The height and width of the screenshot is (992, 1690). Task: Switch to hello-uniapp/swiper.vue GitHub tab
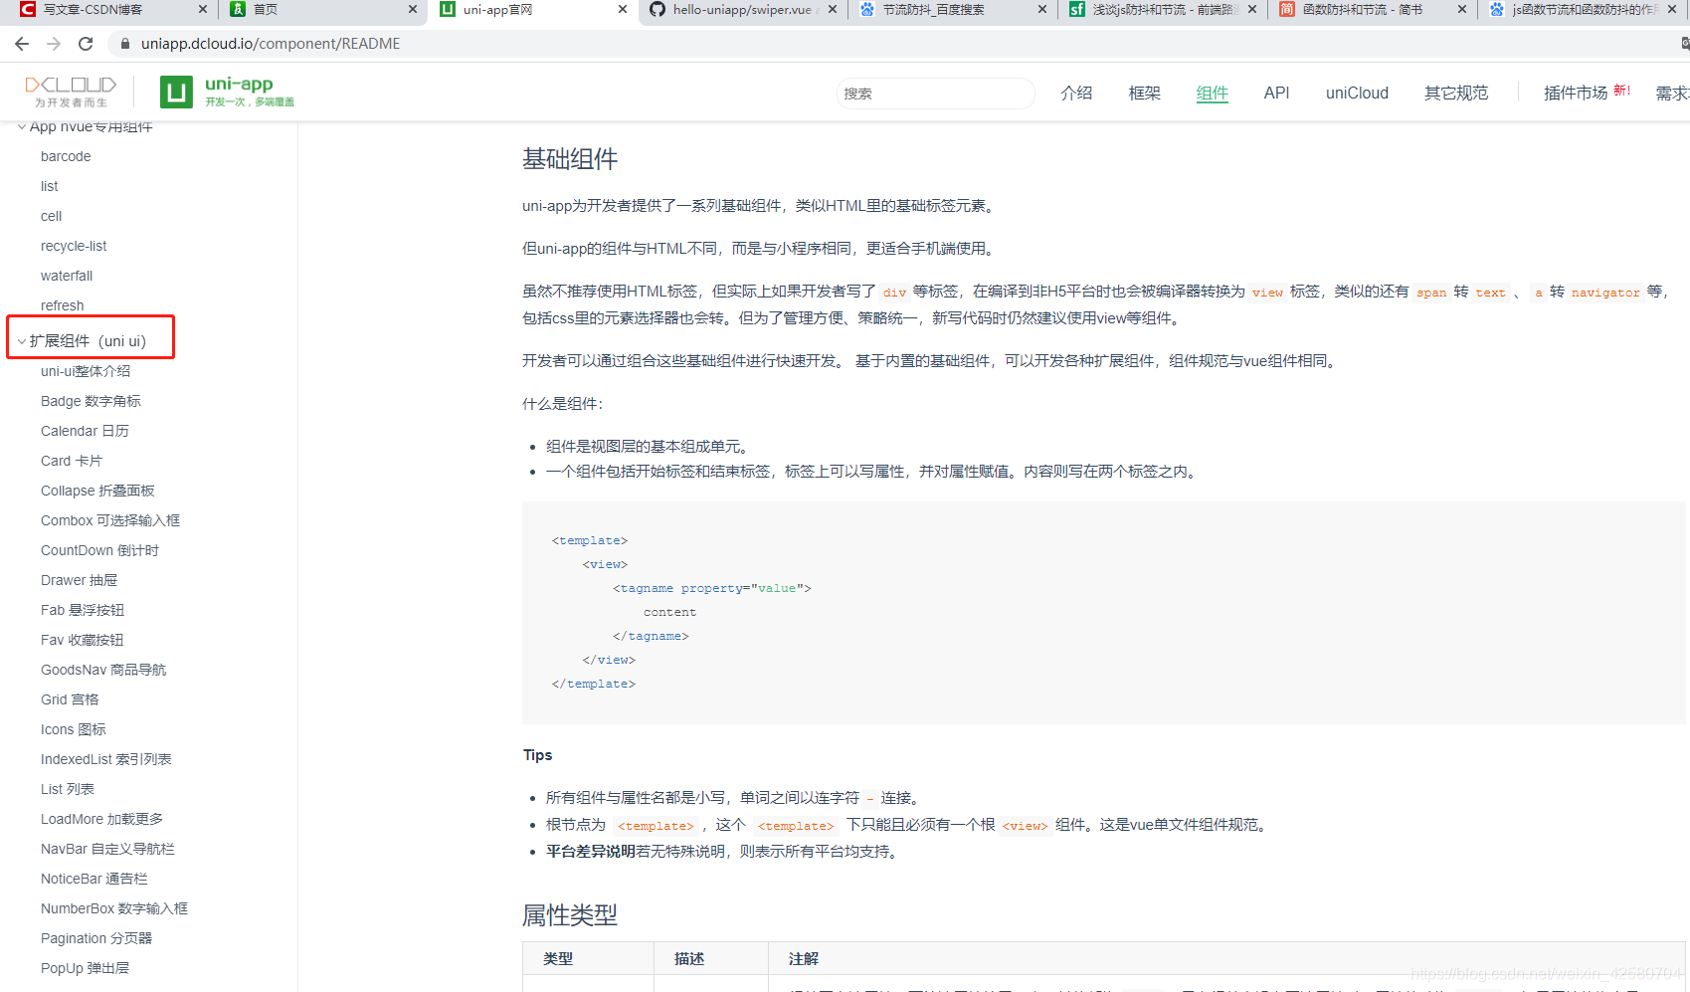(x=742, y=9)
